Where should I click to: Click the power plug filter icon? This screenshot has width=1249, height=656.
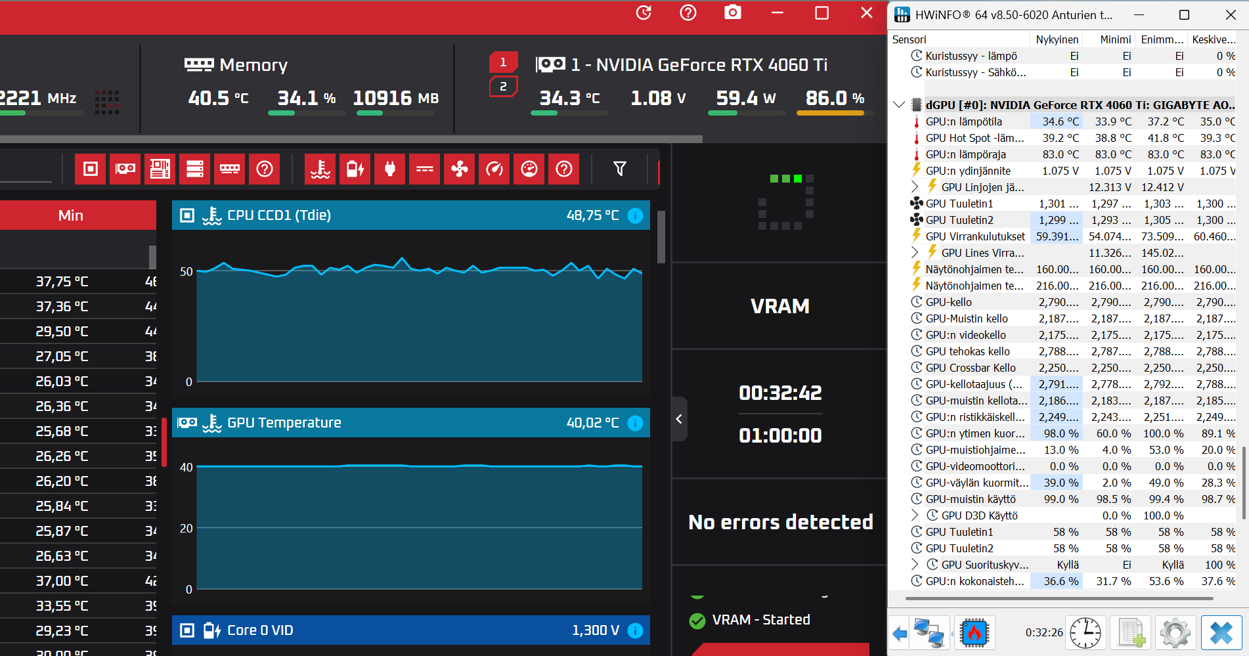tap(390, 169)
